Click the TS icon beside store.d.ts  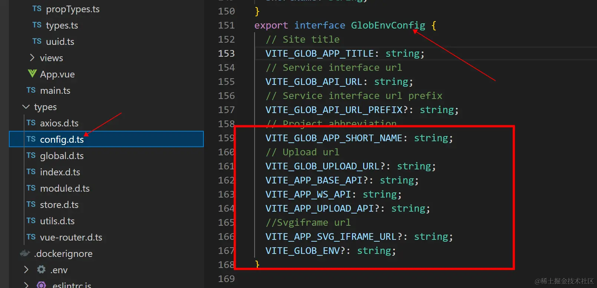[x=31, y=205]
